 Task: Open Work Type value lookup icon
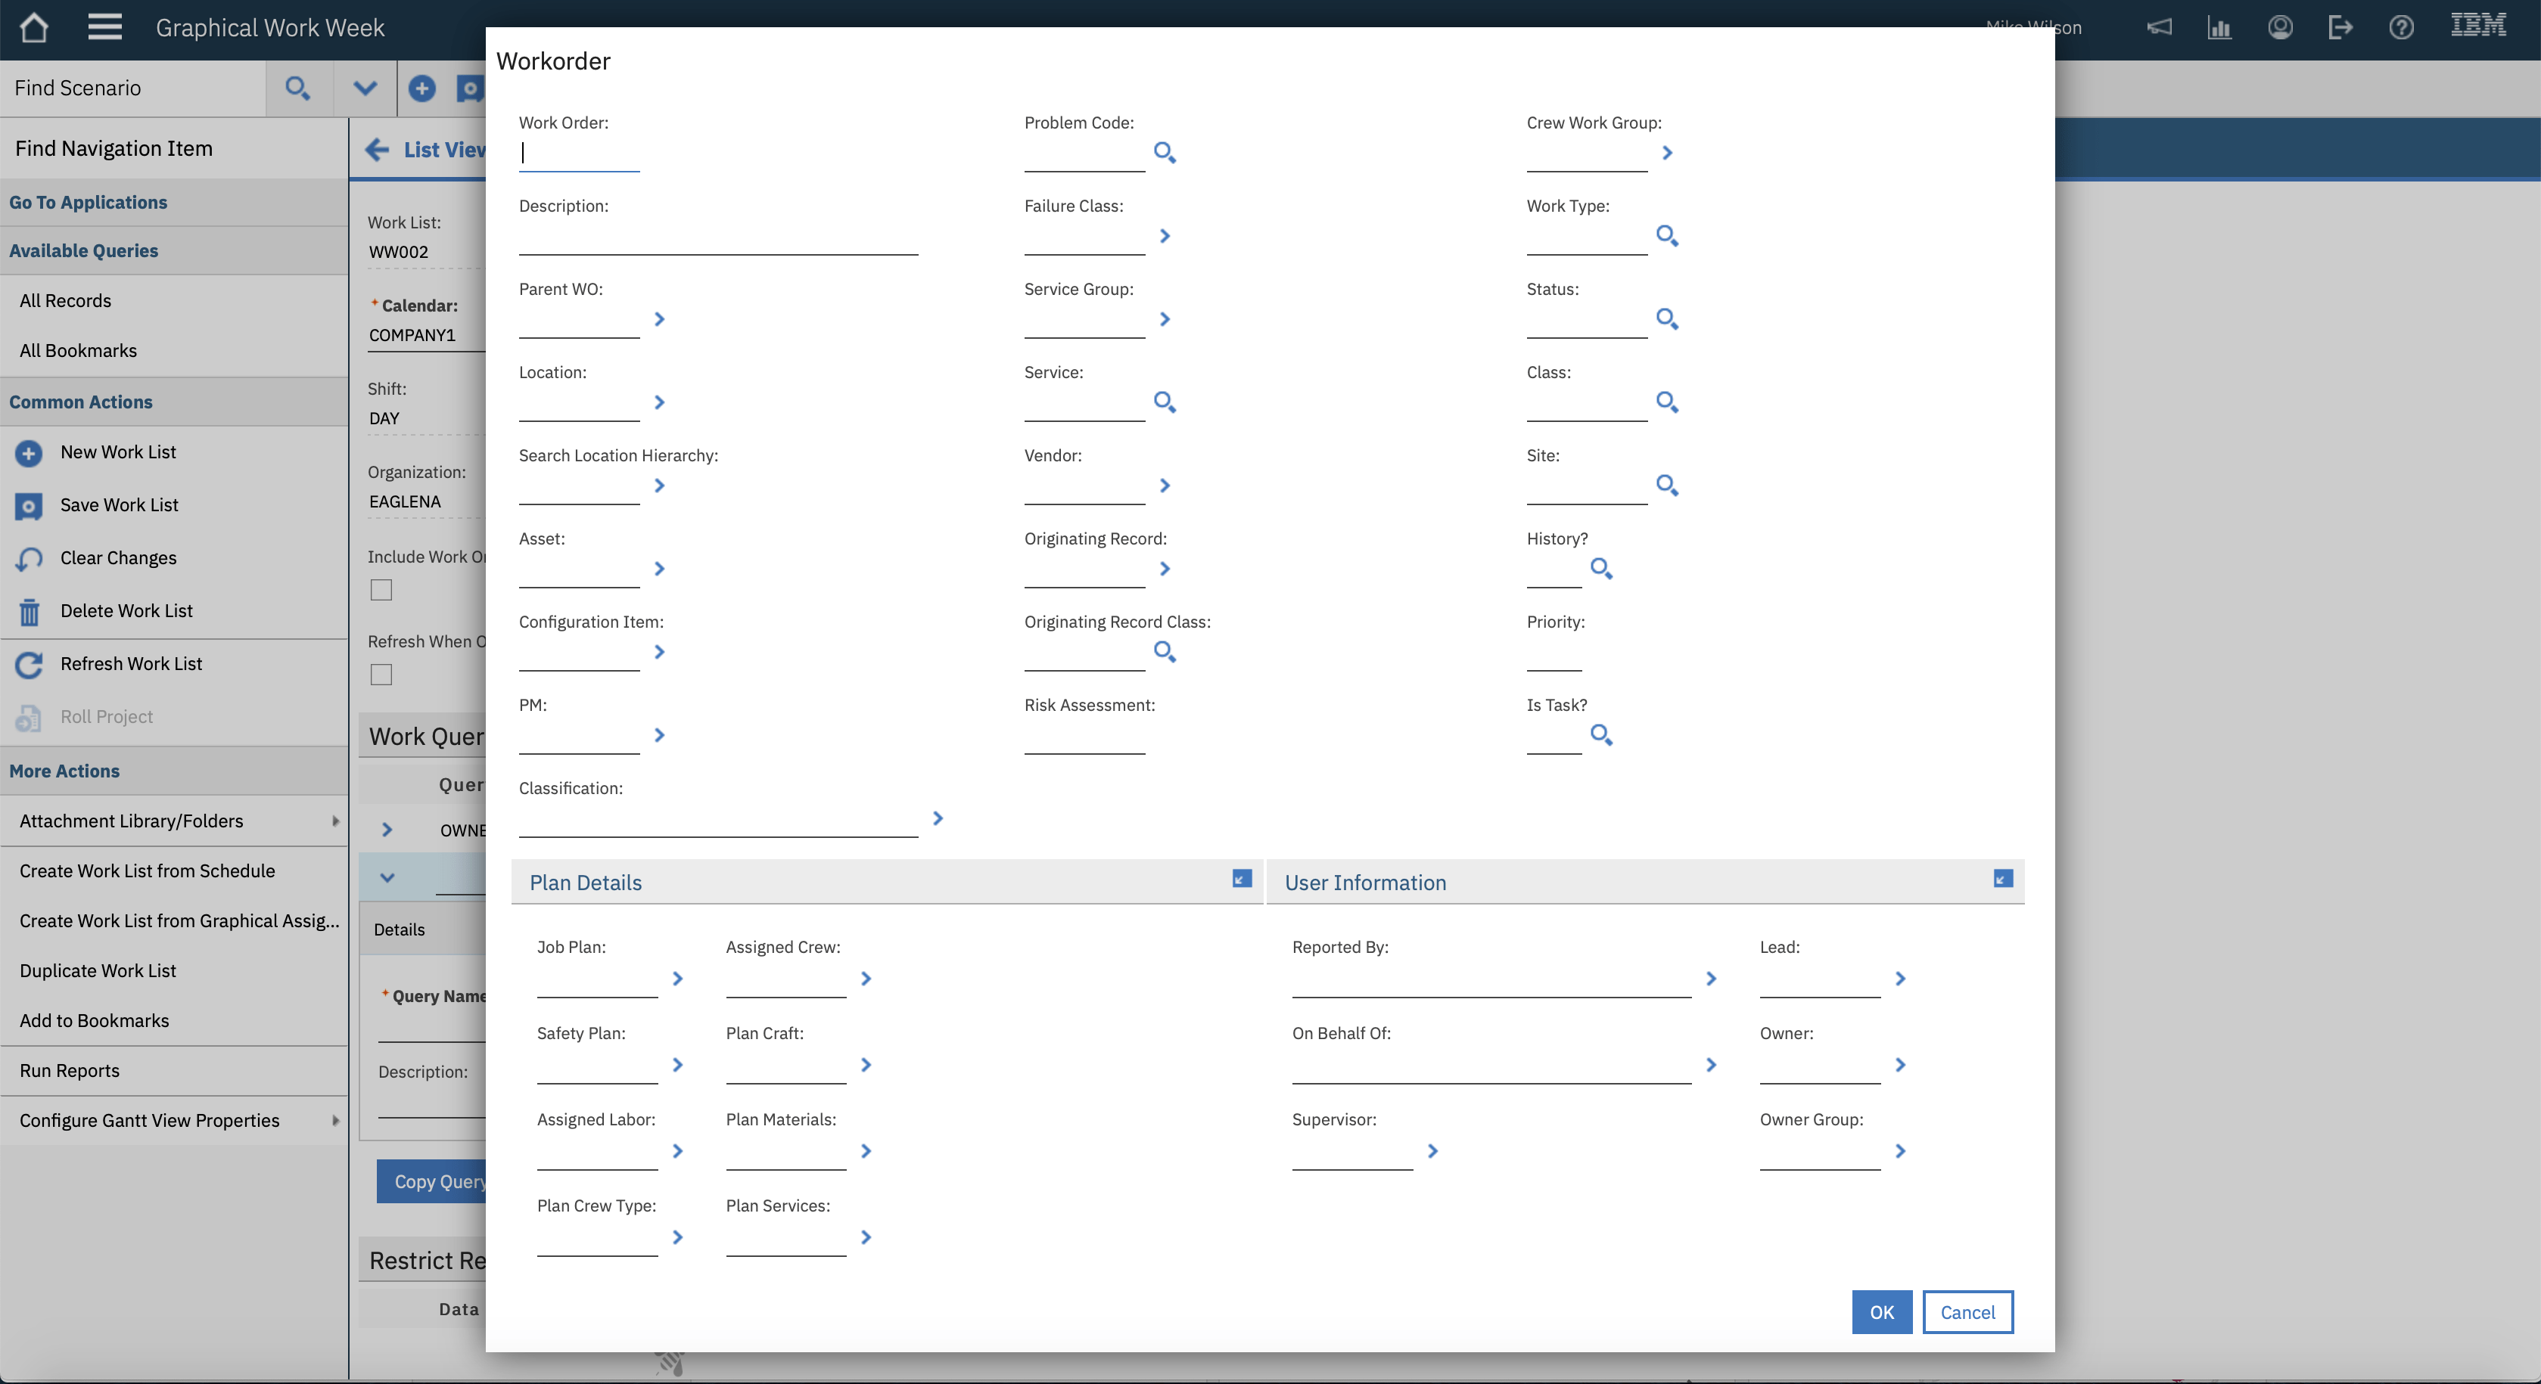click(1666, 236)
